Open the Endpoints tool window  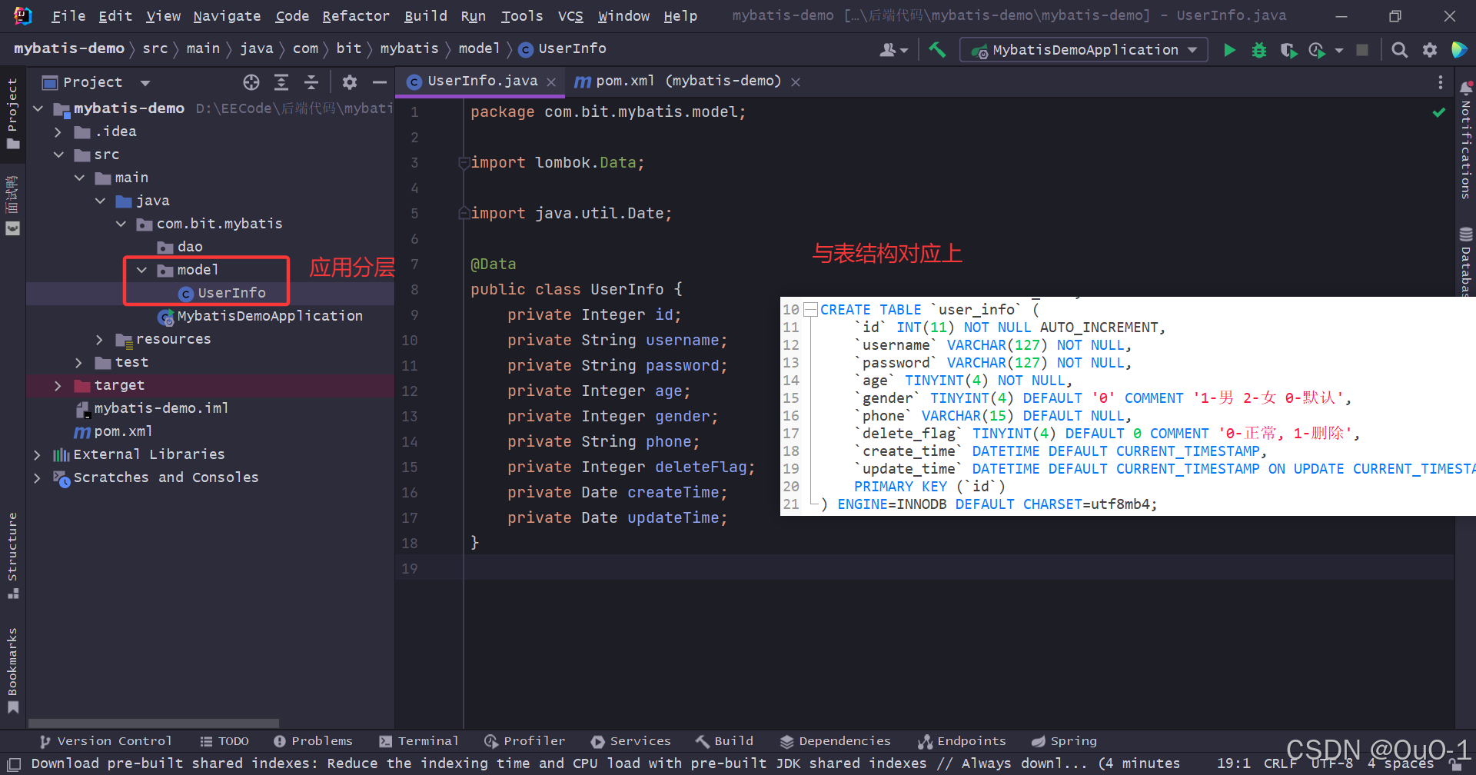(962, 741)
